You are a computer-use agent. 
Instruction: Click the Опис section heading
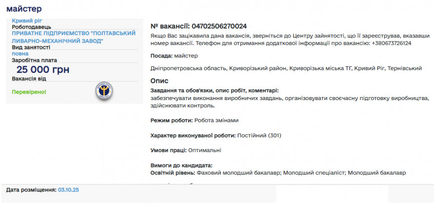pos(159,81)
